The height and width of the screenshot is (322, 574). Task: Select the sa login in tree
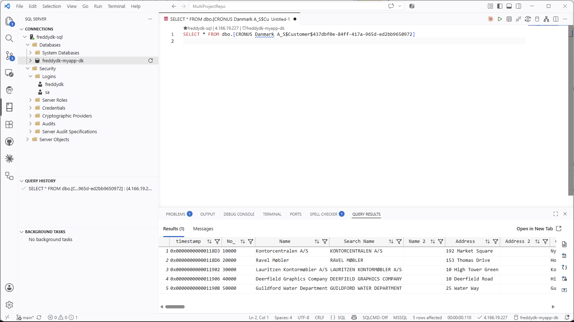tap(47, 92)
